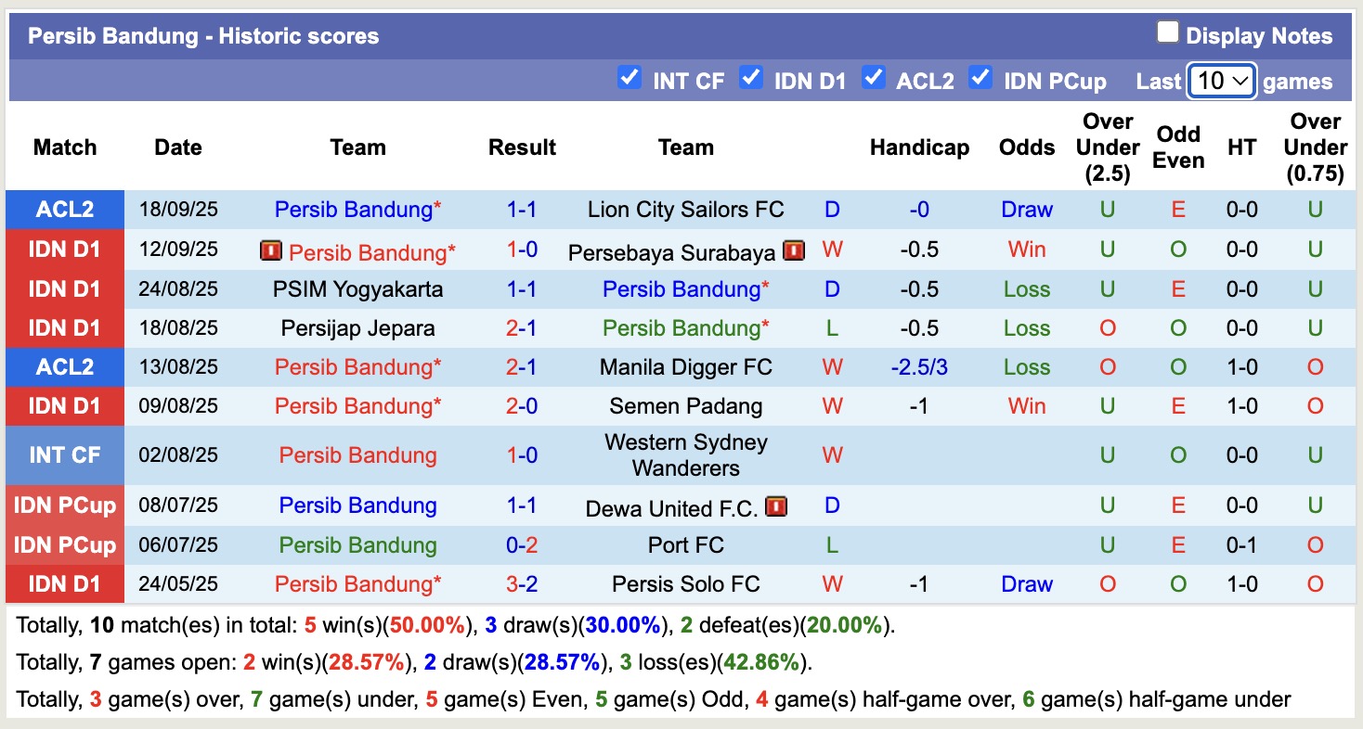
Task: Select the Port FC team name
Action: point(685,545)
